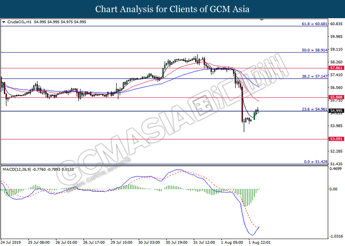Select the 50.0 = 58.914 Fibonacci label
The image size is (345, 246).
click(314, 50)
